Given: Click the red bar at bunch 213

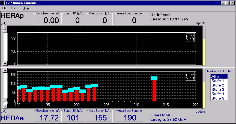Looking at the screenshot, I should coord(154,90).
